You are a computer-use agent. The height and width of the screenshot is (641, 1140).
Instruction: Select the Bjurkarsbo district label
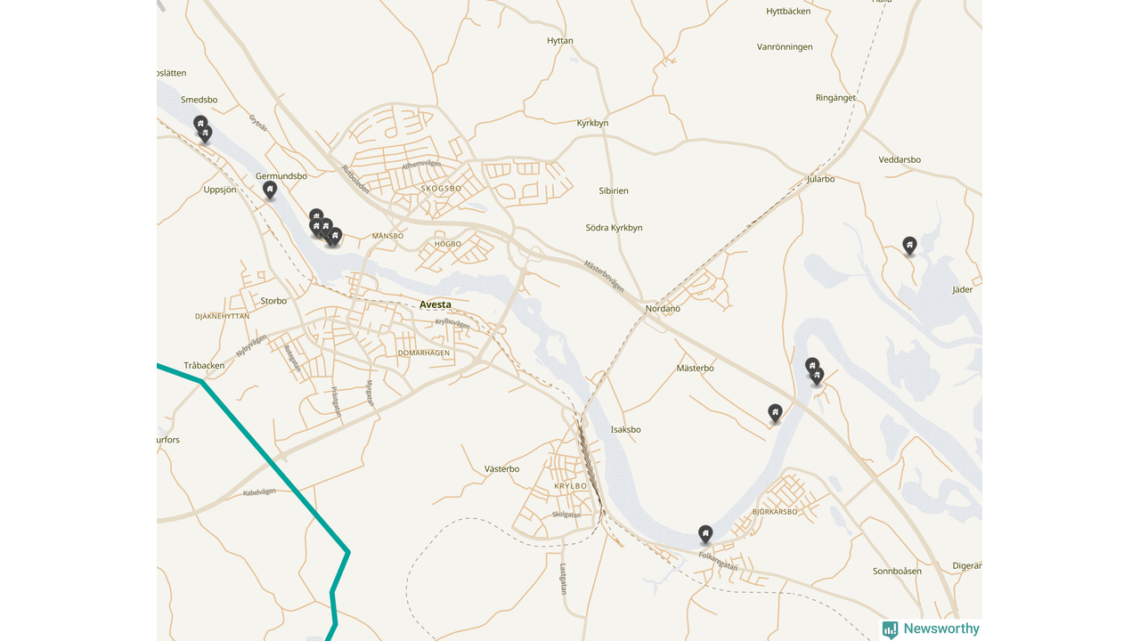coord(775,512)
